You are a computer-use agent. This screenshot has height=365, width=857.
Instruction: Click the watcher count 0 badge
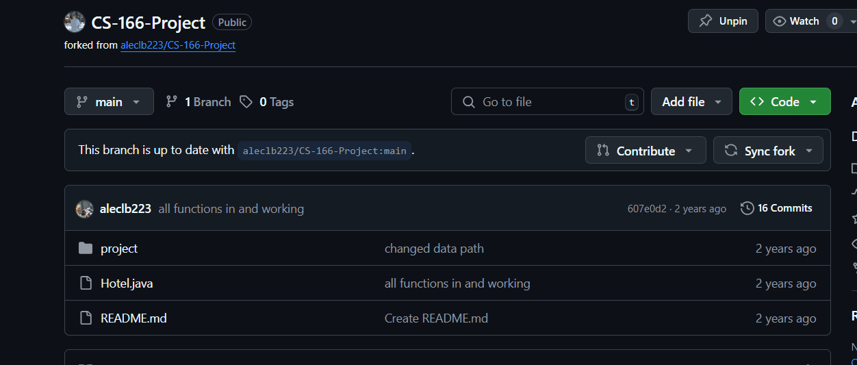[x=834, y=21]
